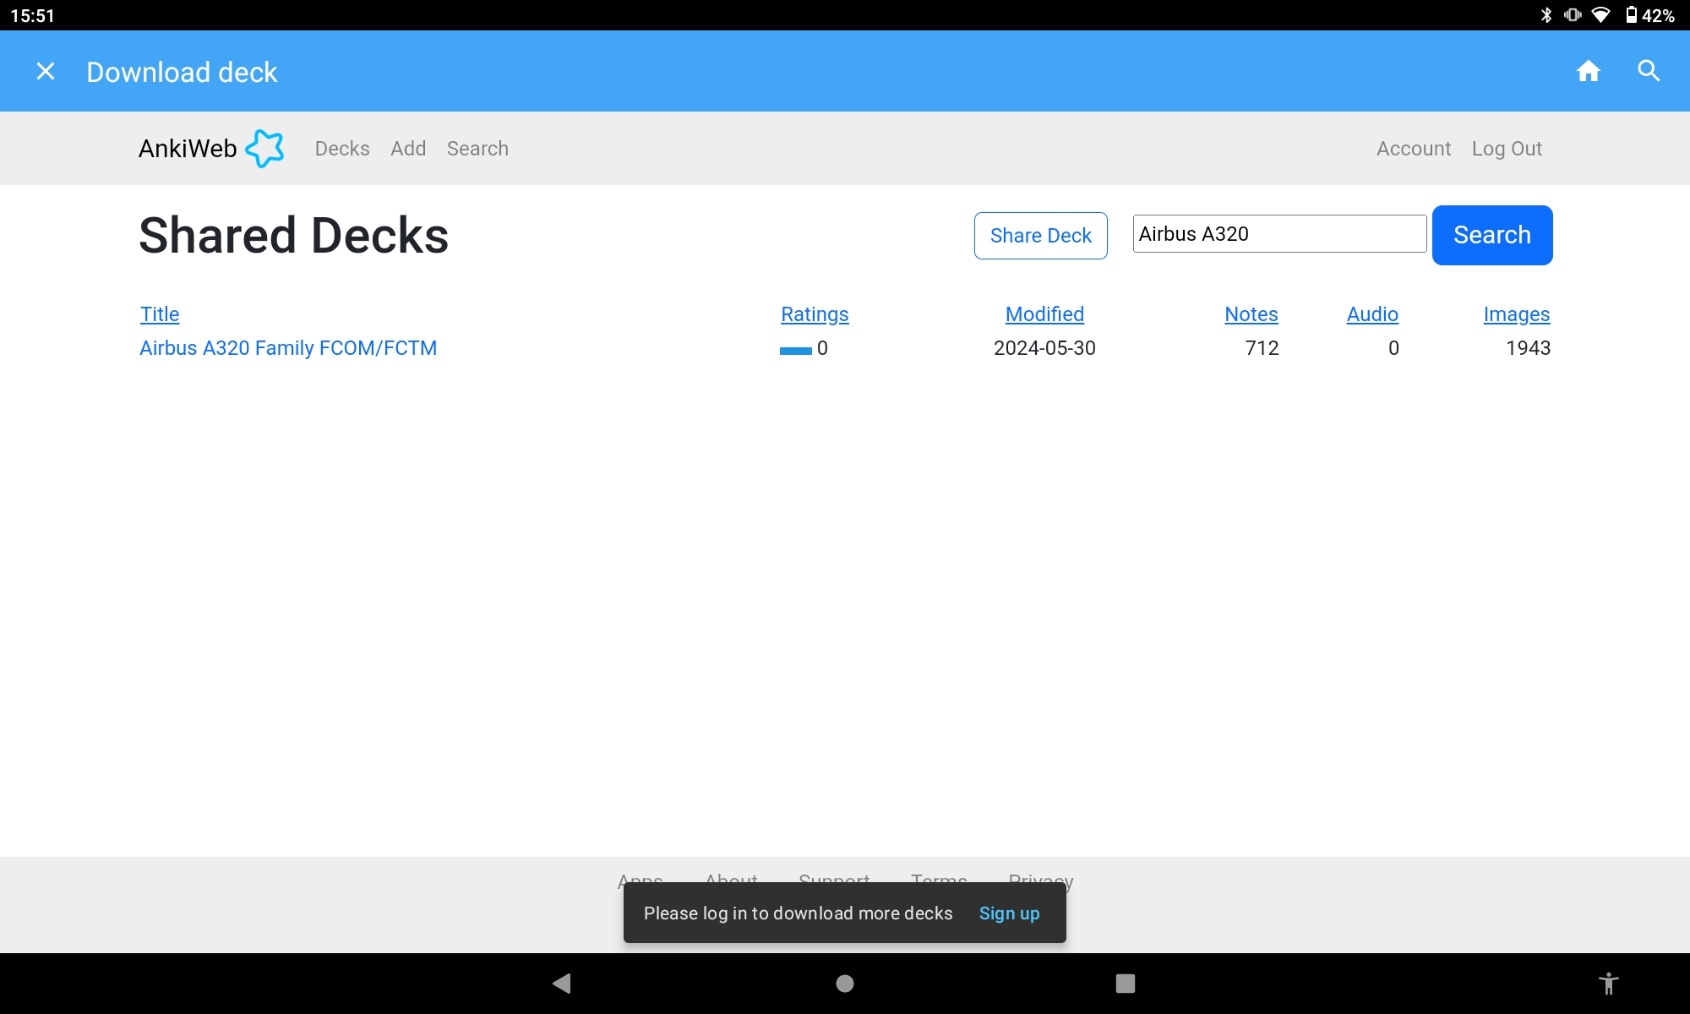Tap the Android back navigation button
This screenshot has height=1014, width=1690.
pyautogui.click(x=562, y=984)
